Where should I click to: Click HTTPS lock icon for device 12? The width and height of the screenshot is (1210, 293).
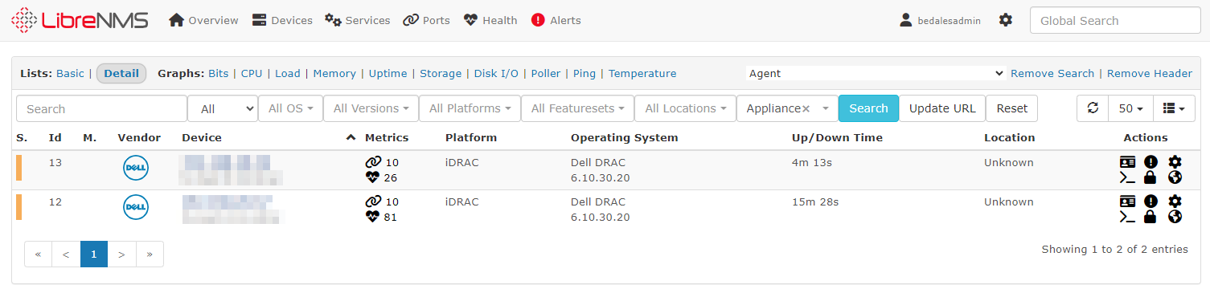pyautogui.click(x=1151, y=217)
